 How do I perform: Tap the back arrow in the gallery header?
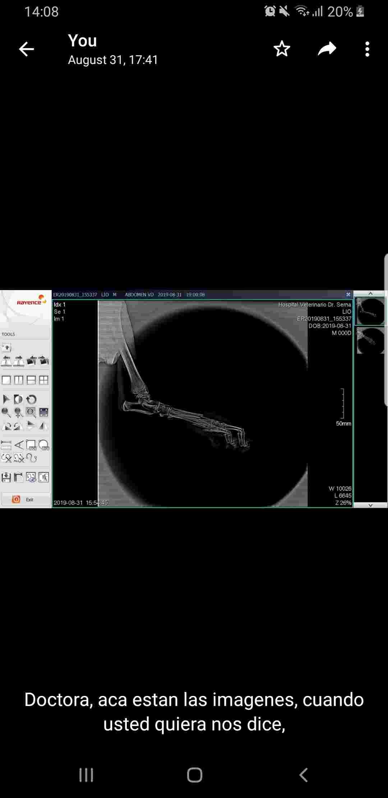tap(26, 49)
